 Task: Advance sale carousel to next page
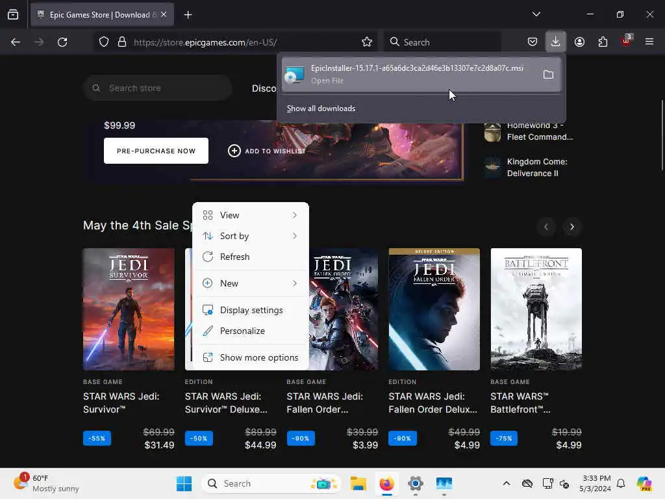[x=571, y=227]
